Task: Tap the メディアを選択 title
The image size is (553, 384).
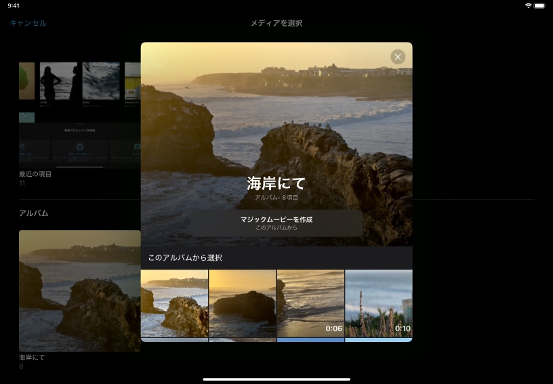Action: [x=276, y=23]
